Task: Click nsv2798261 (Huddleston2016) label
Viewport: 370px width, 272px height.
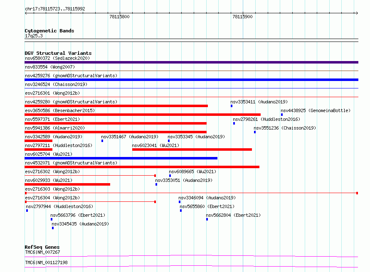Action: (266, 119)
